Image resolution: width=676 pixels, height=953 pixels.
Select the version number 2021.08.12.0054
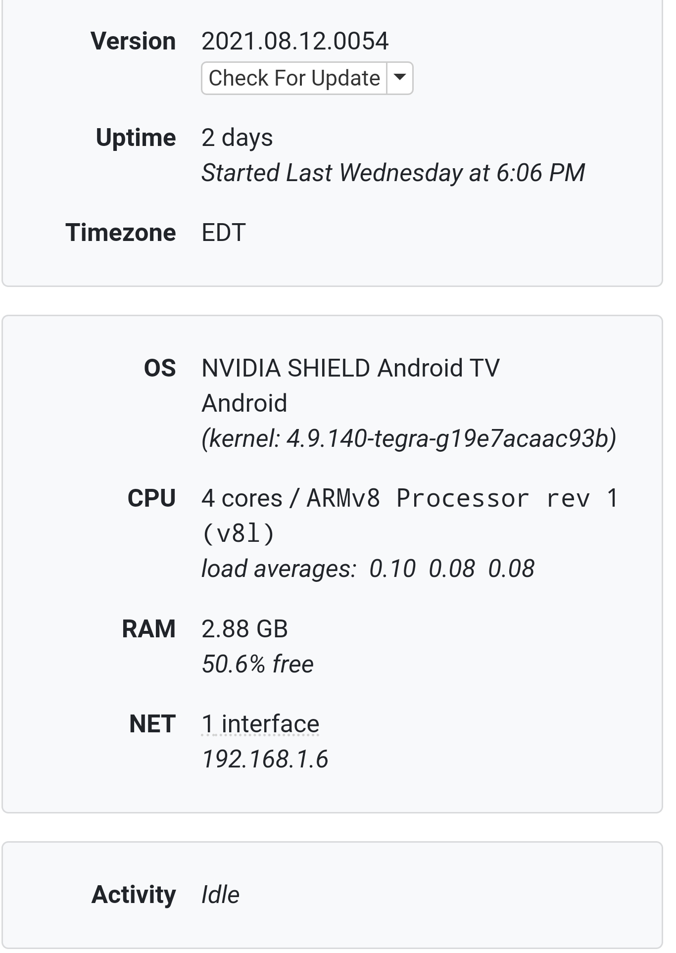click(x=295, y=41)
